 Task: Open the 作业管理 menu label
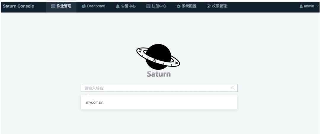click(64, 6)
